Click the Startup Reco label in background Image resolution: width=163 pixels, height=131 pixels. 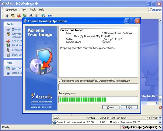point(150,96)
